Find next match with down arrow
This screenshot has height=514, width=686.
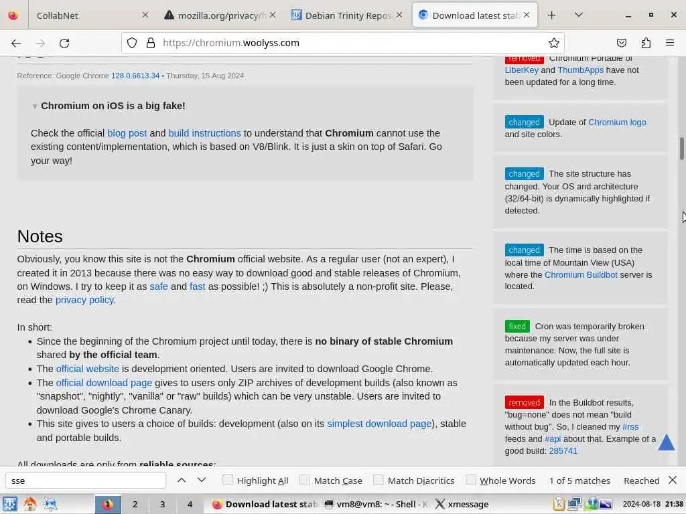coord(201,481)
